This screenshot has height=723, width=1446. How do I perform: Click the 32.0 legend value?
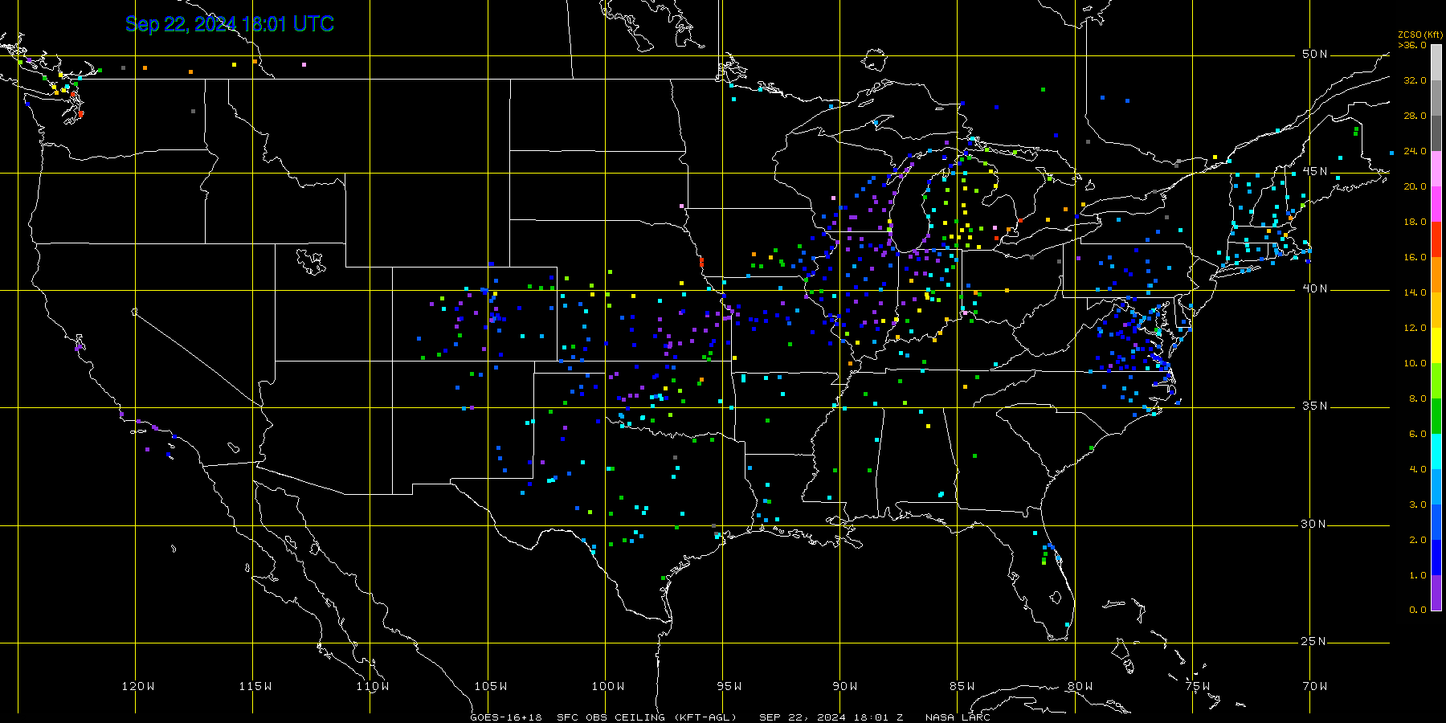(x=1415, y=80)
